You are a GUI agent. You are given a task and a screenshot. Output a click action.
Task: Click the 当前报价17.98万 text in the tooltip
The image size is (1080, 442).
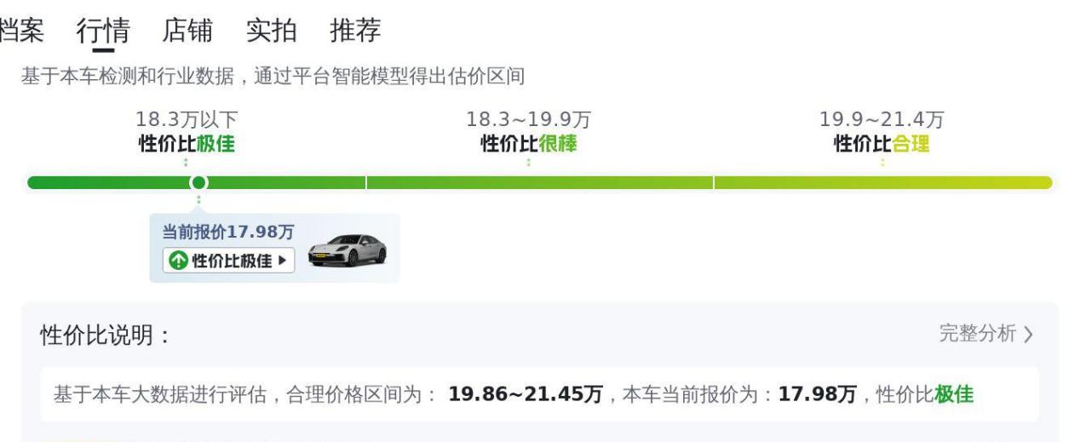pyautogui.click(x=227, y=232)
